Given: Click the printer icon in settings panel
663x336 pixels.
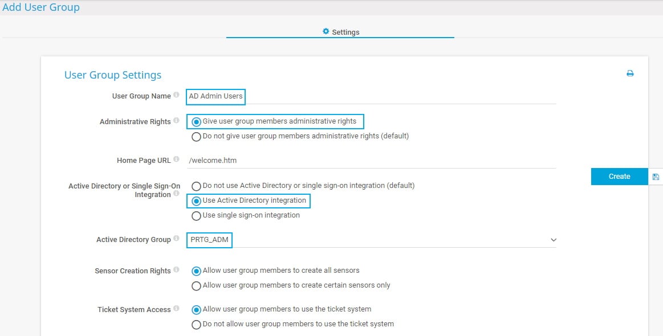Looking at the screenshot, I should pos(630,73).
